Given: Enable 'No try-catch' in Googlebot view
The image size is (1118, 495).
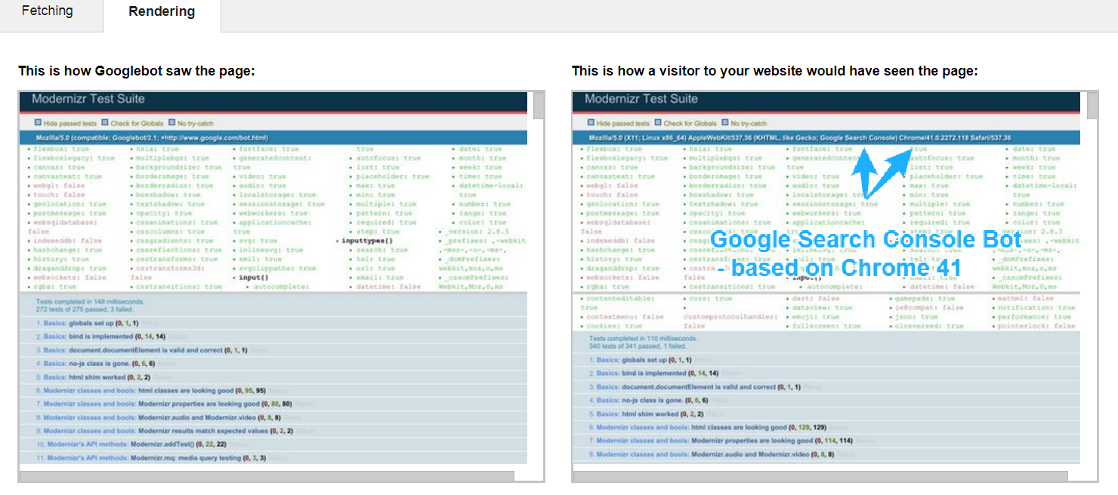Looking at the screenshot, I should tap(172, 123).
